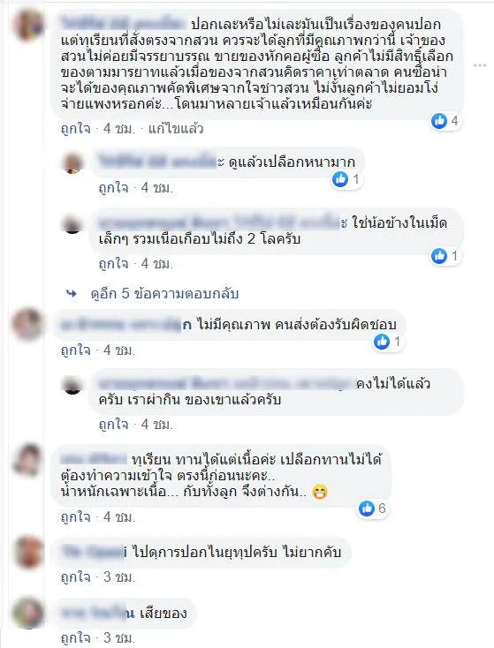The width and height of the screenshot is (494, 648).
Task: Open top commenter's profile picture
Action: [28, 25]
